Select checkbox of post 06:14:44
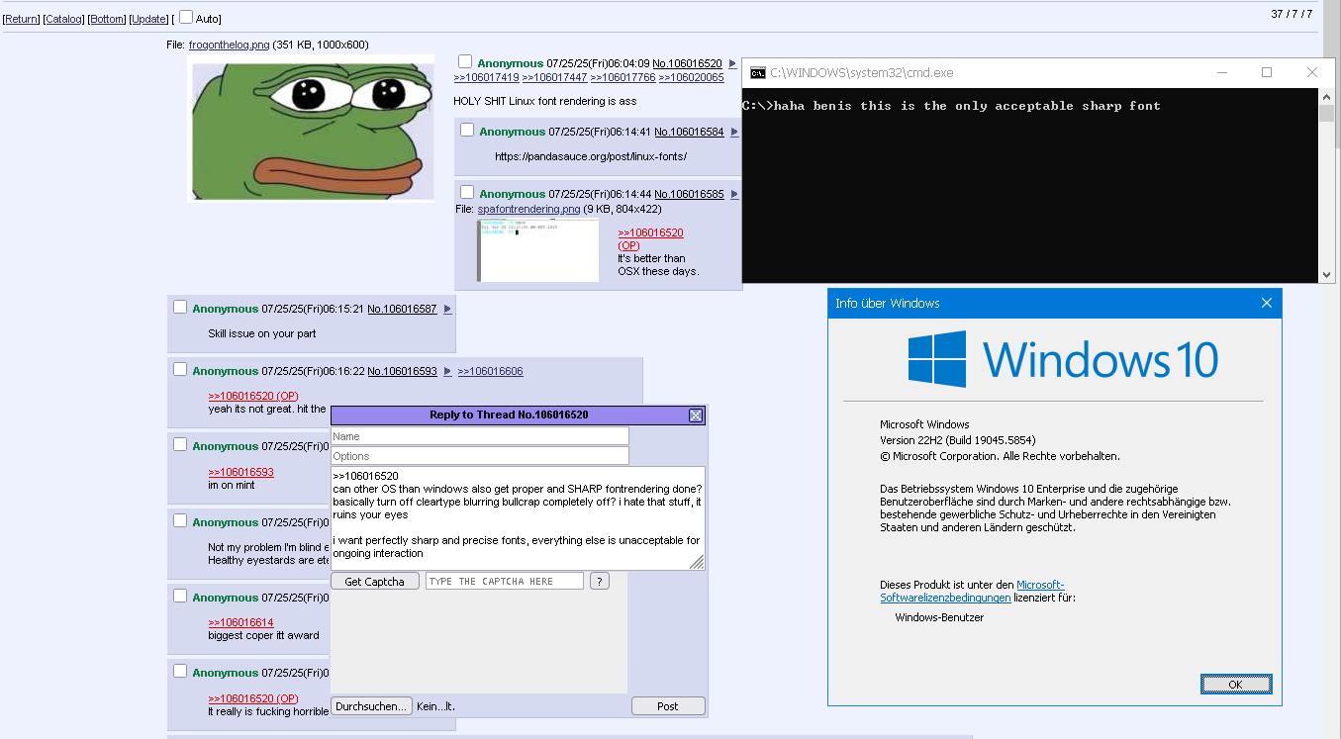 click(x=467, y=192)
